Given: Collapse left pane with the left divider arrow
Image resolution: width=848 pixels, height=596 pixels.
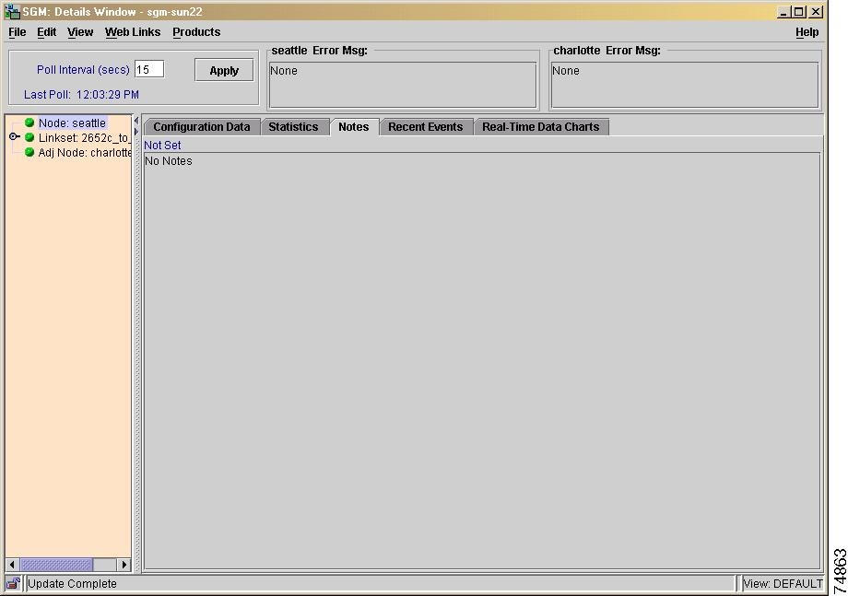Looking at the screenshot, I should (136, 121).
